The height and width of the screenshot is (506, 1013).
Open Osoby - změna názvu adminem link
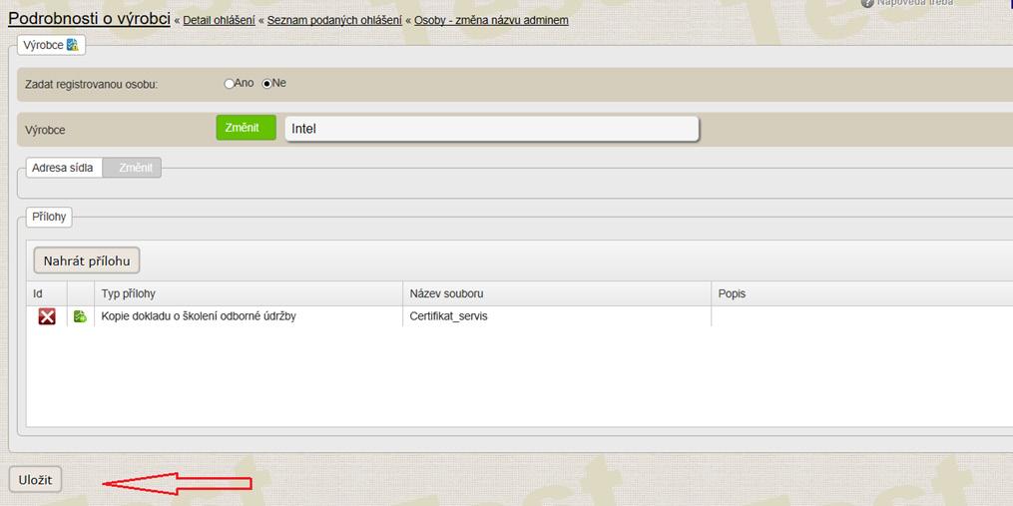492,20
